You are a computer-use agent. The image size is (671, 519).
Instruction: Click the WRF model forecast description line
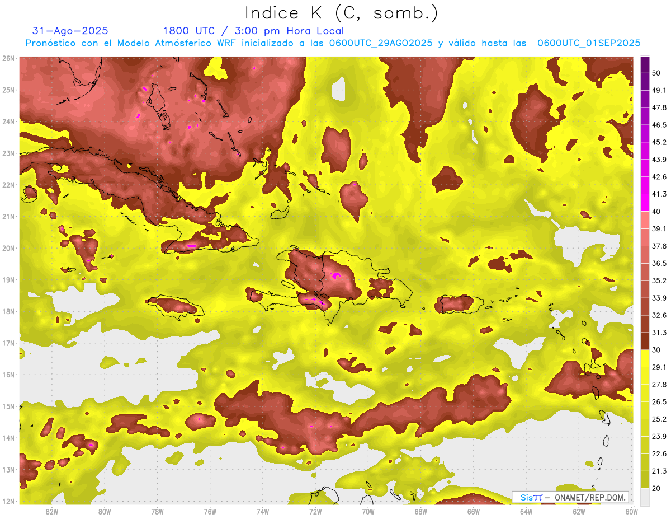pos(333,43)
